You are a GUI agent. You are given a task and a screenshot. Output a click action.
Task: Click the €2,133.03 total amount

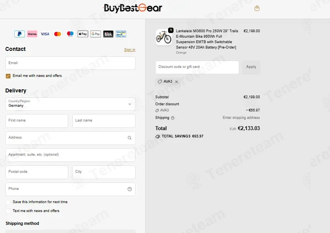(x=249, y=128)
